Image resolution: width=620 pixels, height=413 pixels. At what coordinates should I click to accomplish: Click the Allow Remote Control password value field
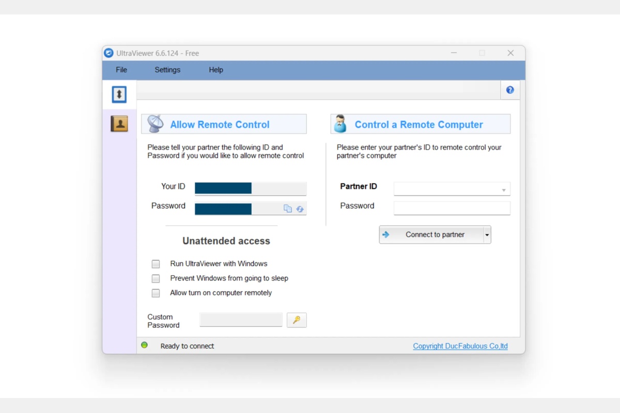point(251,209)
